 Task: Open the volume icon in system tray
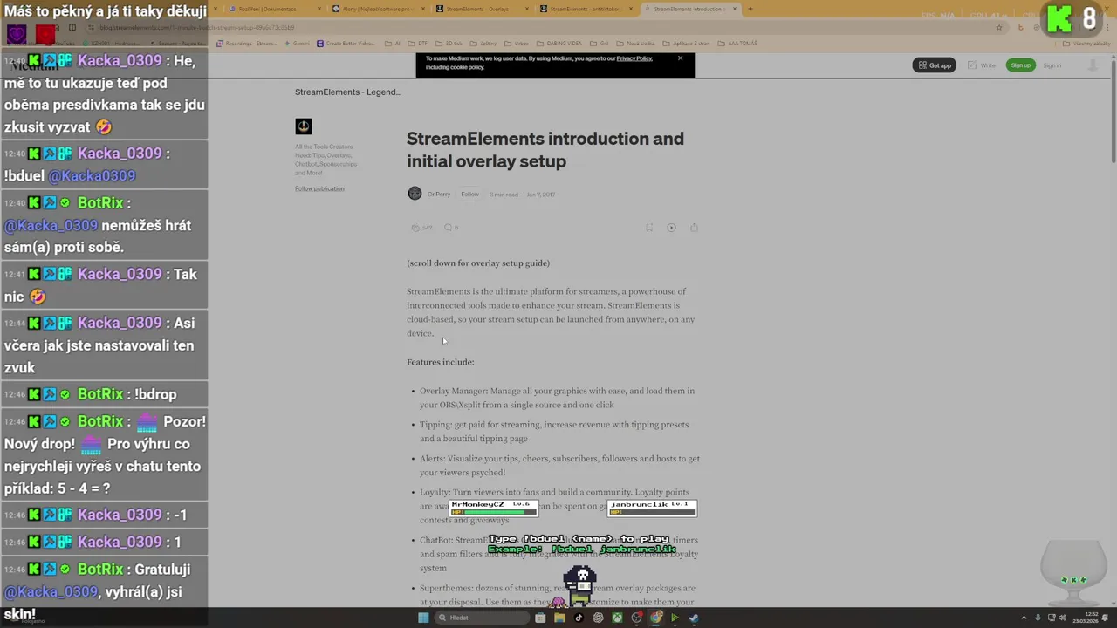pos(1062,618)
